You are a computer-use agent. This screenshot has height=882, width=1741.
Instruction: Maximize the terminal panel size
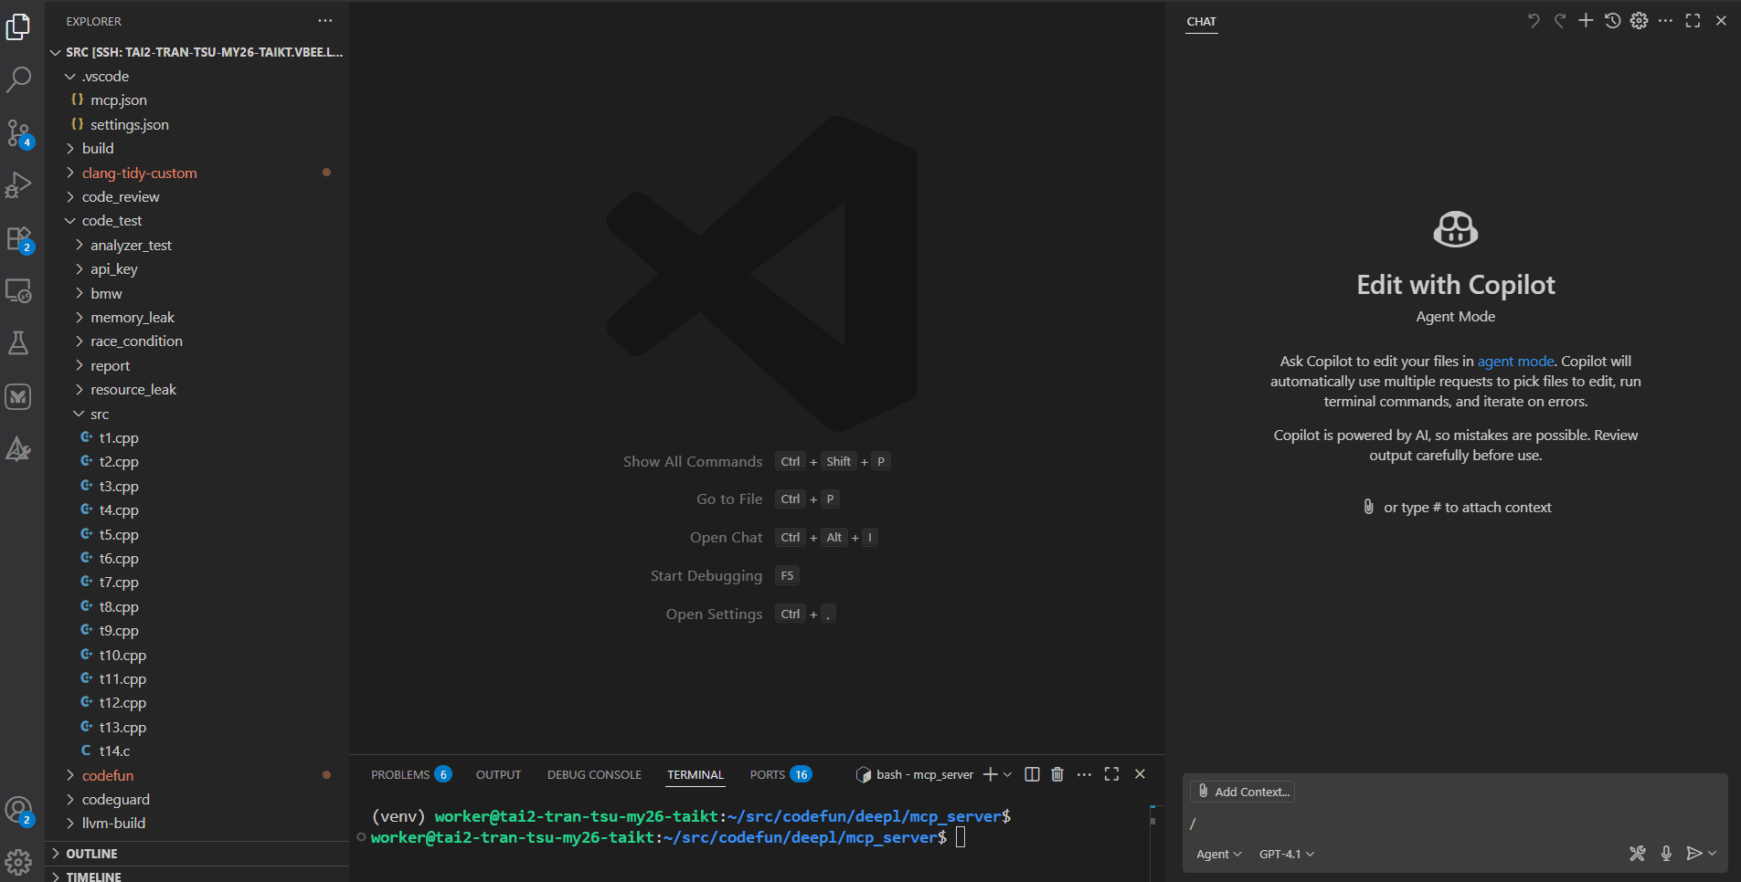(x=1111, y=774)
